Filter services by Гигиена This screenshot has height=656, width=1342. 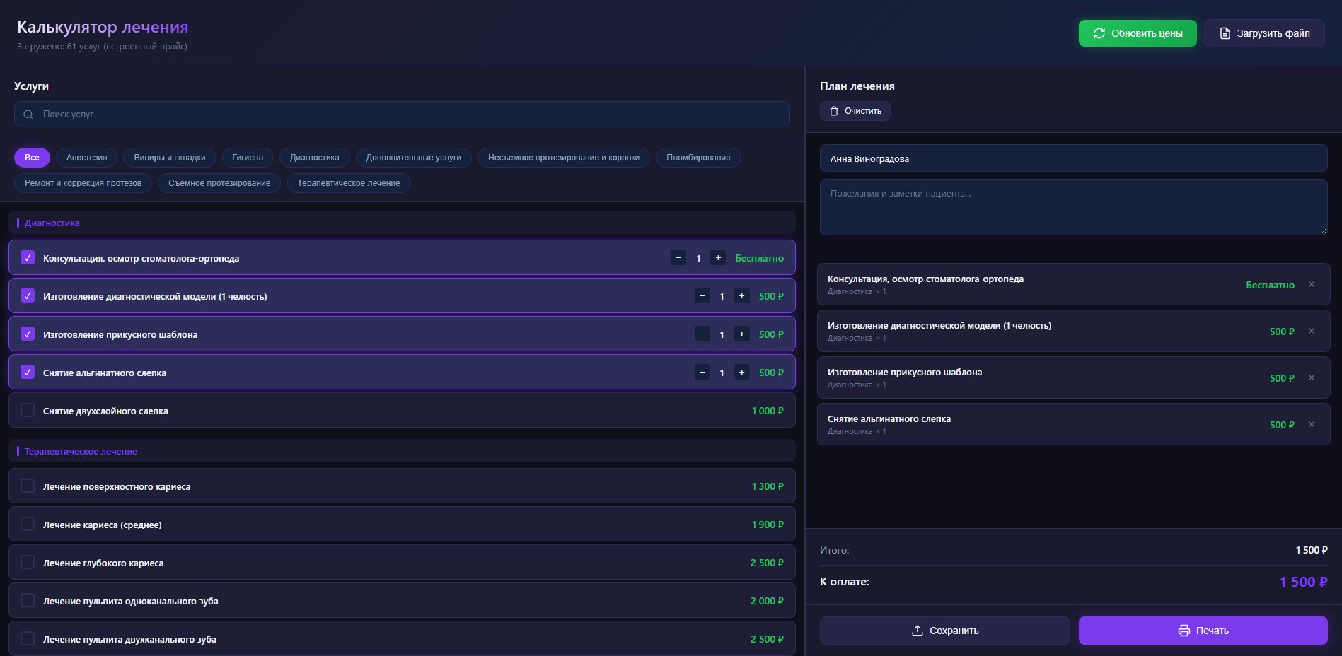pyautogui.click(x=248, y=158)
